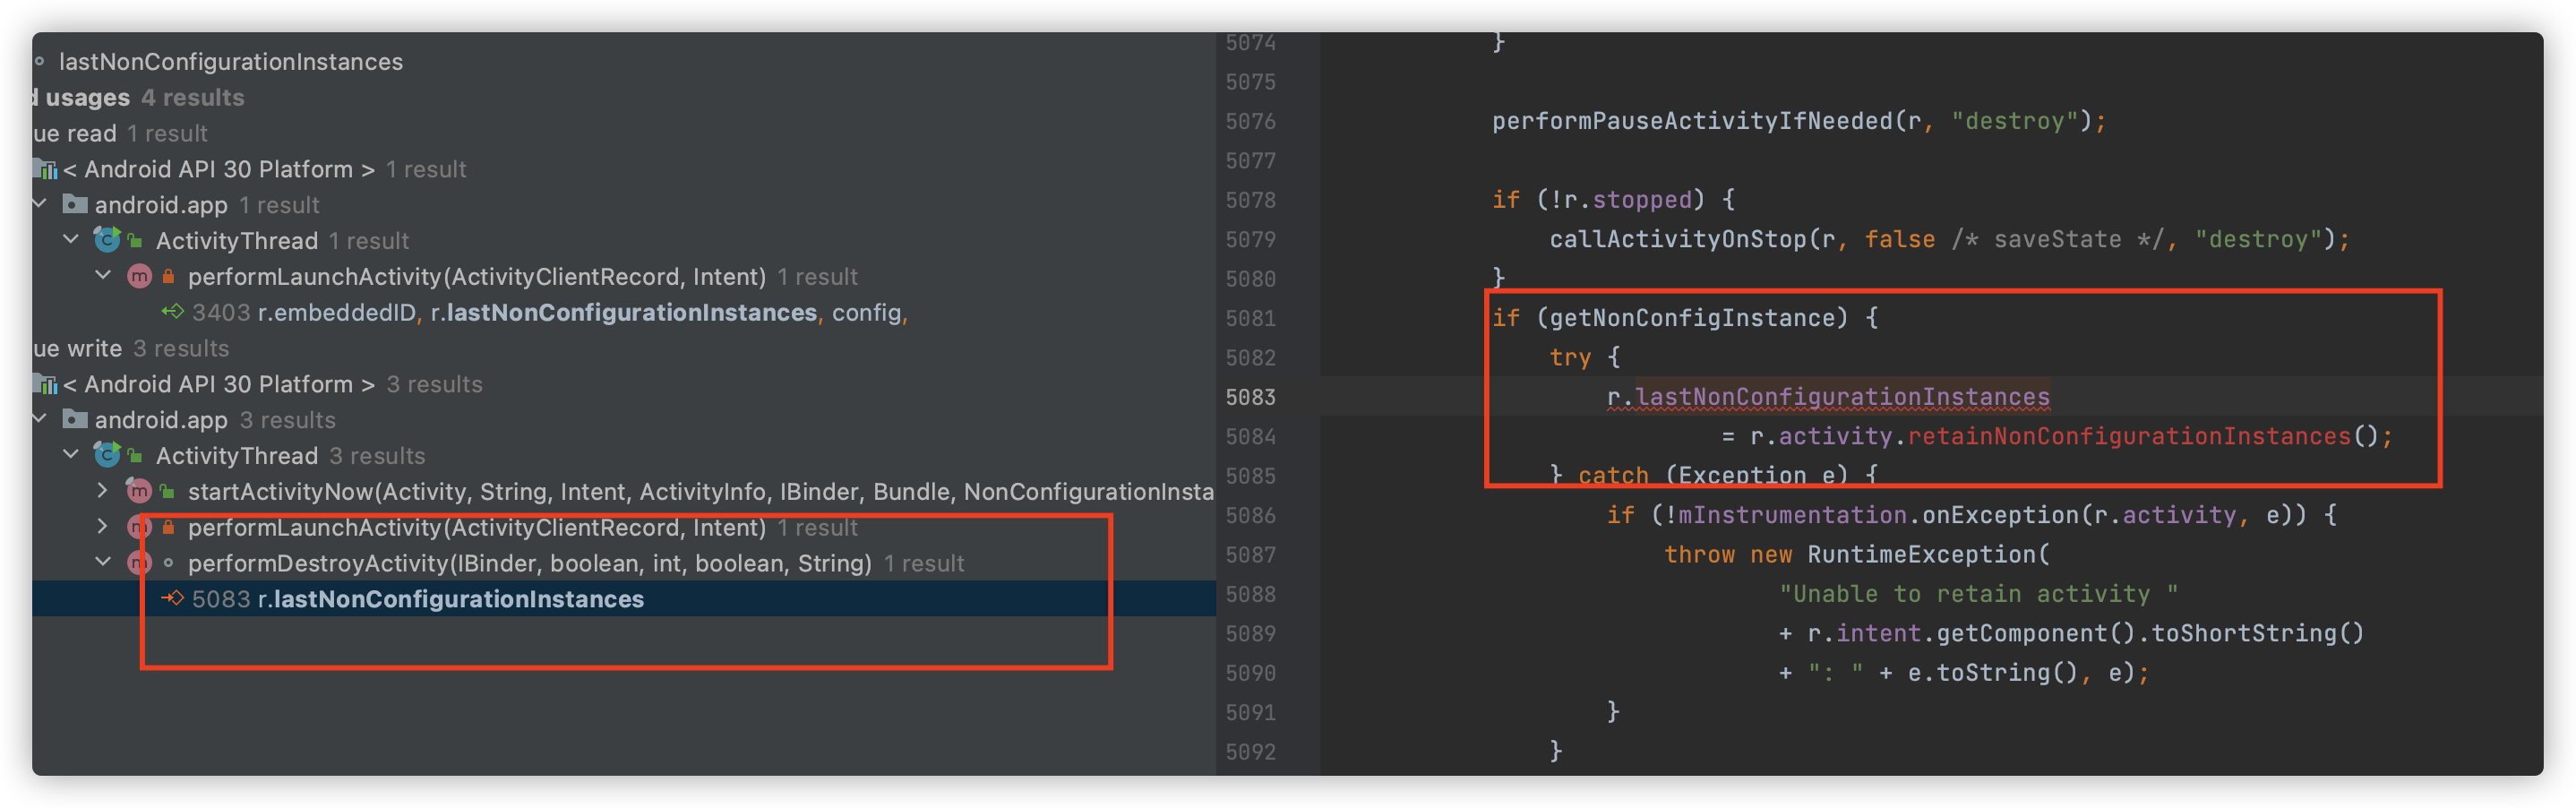Viewport: 2576px width, 808px height.
Task: Expand performLaunchActivity node under value write
Action: 103,527
